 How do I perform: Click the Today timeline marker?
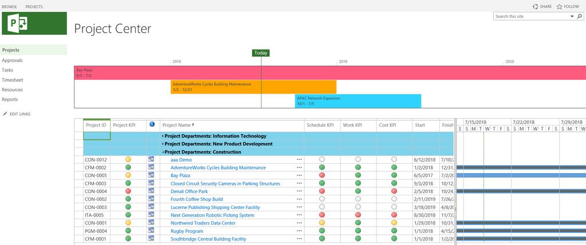(261, 53)
